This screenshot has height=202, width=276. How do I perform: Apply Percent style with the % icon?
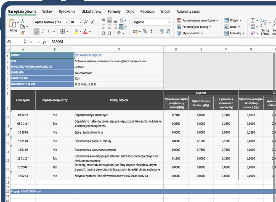click(x=145, y=32)
